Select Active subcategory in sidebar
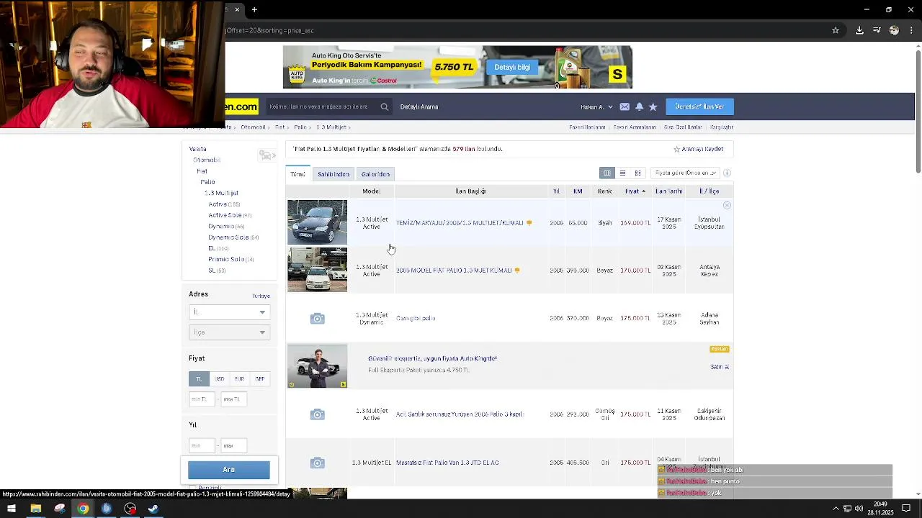 [218, 204]
